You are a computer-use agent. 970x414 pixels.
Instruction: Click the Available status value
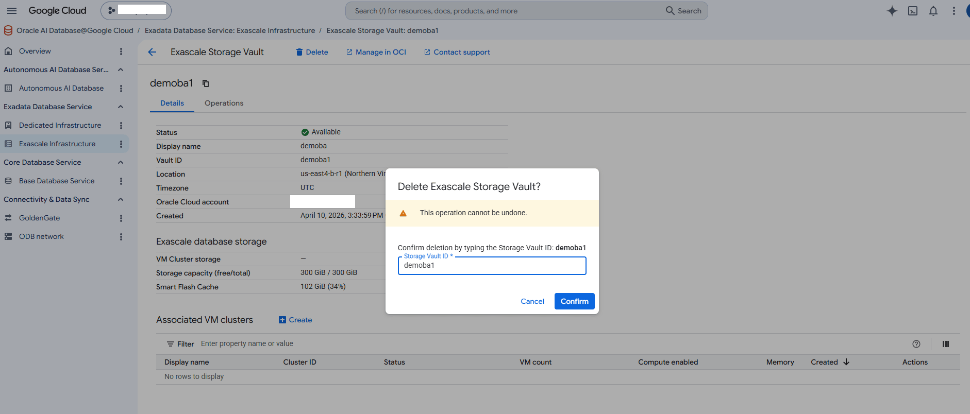[321, 132]
